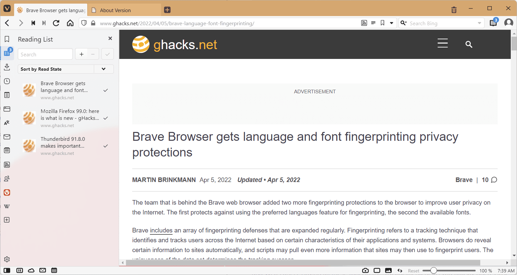Open the Translate panel

(7, 123)
